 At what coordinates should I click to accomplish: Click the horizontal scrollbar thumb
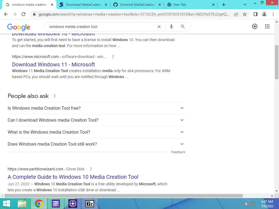point(124,196)
